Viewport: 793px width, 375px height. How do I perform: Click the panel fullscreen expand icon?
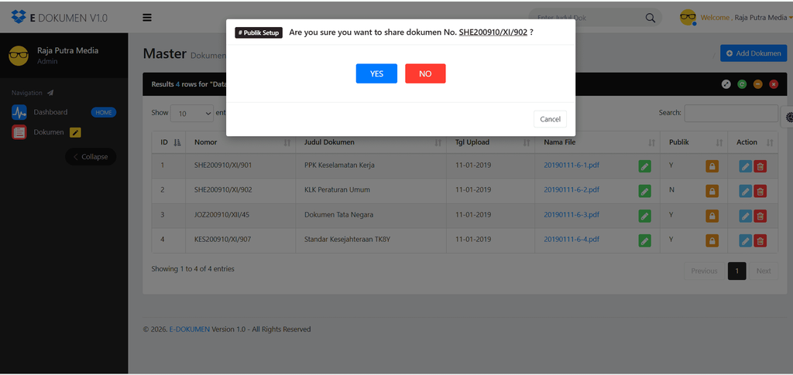point(726,84)
